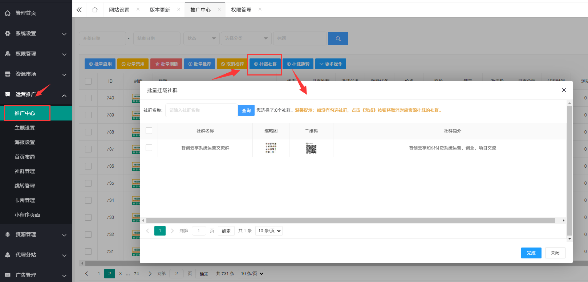The image size is (588, 282).
Task: Collapse the 运营推广 sidebar menu chevron
Action: [x=64, y=95]
